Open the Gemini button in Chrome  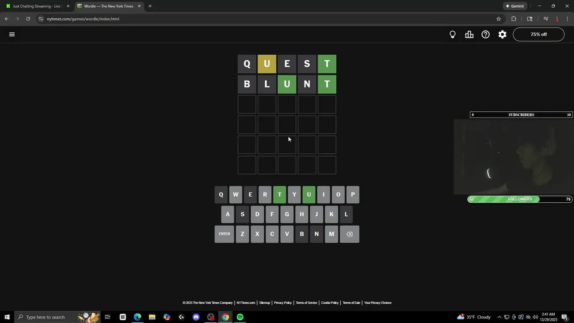click(x=515, y=6)
